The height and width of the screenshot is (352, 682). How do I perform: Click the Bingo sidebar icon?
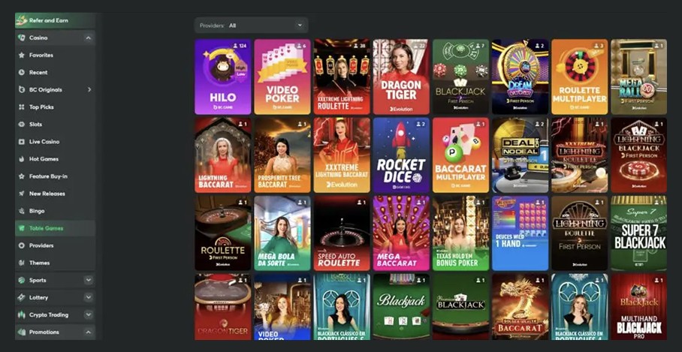[22, 211]
